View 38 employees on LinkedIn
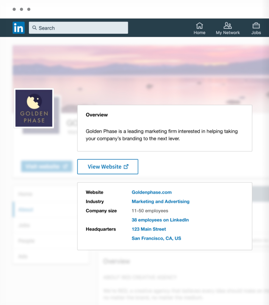The width and height of the screenshot is (269, 305). pyautogui.click(x=160, y=220)
